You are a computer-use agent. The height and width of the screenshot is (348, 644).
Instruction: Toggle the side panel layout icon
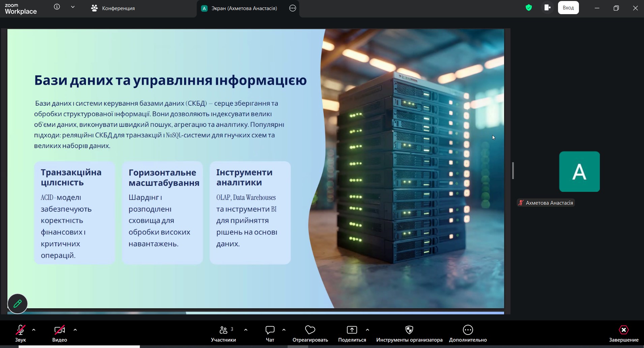click(547, 8)
